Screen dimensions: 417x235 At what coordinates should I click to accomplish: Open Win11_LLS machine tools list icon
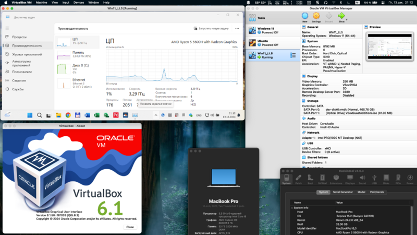(x=293, y=55)
